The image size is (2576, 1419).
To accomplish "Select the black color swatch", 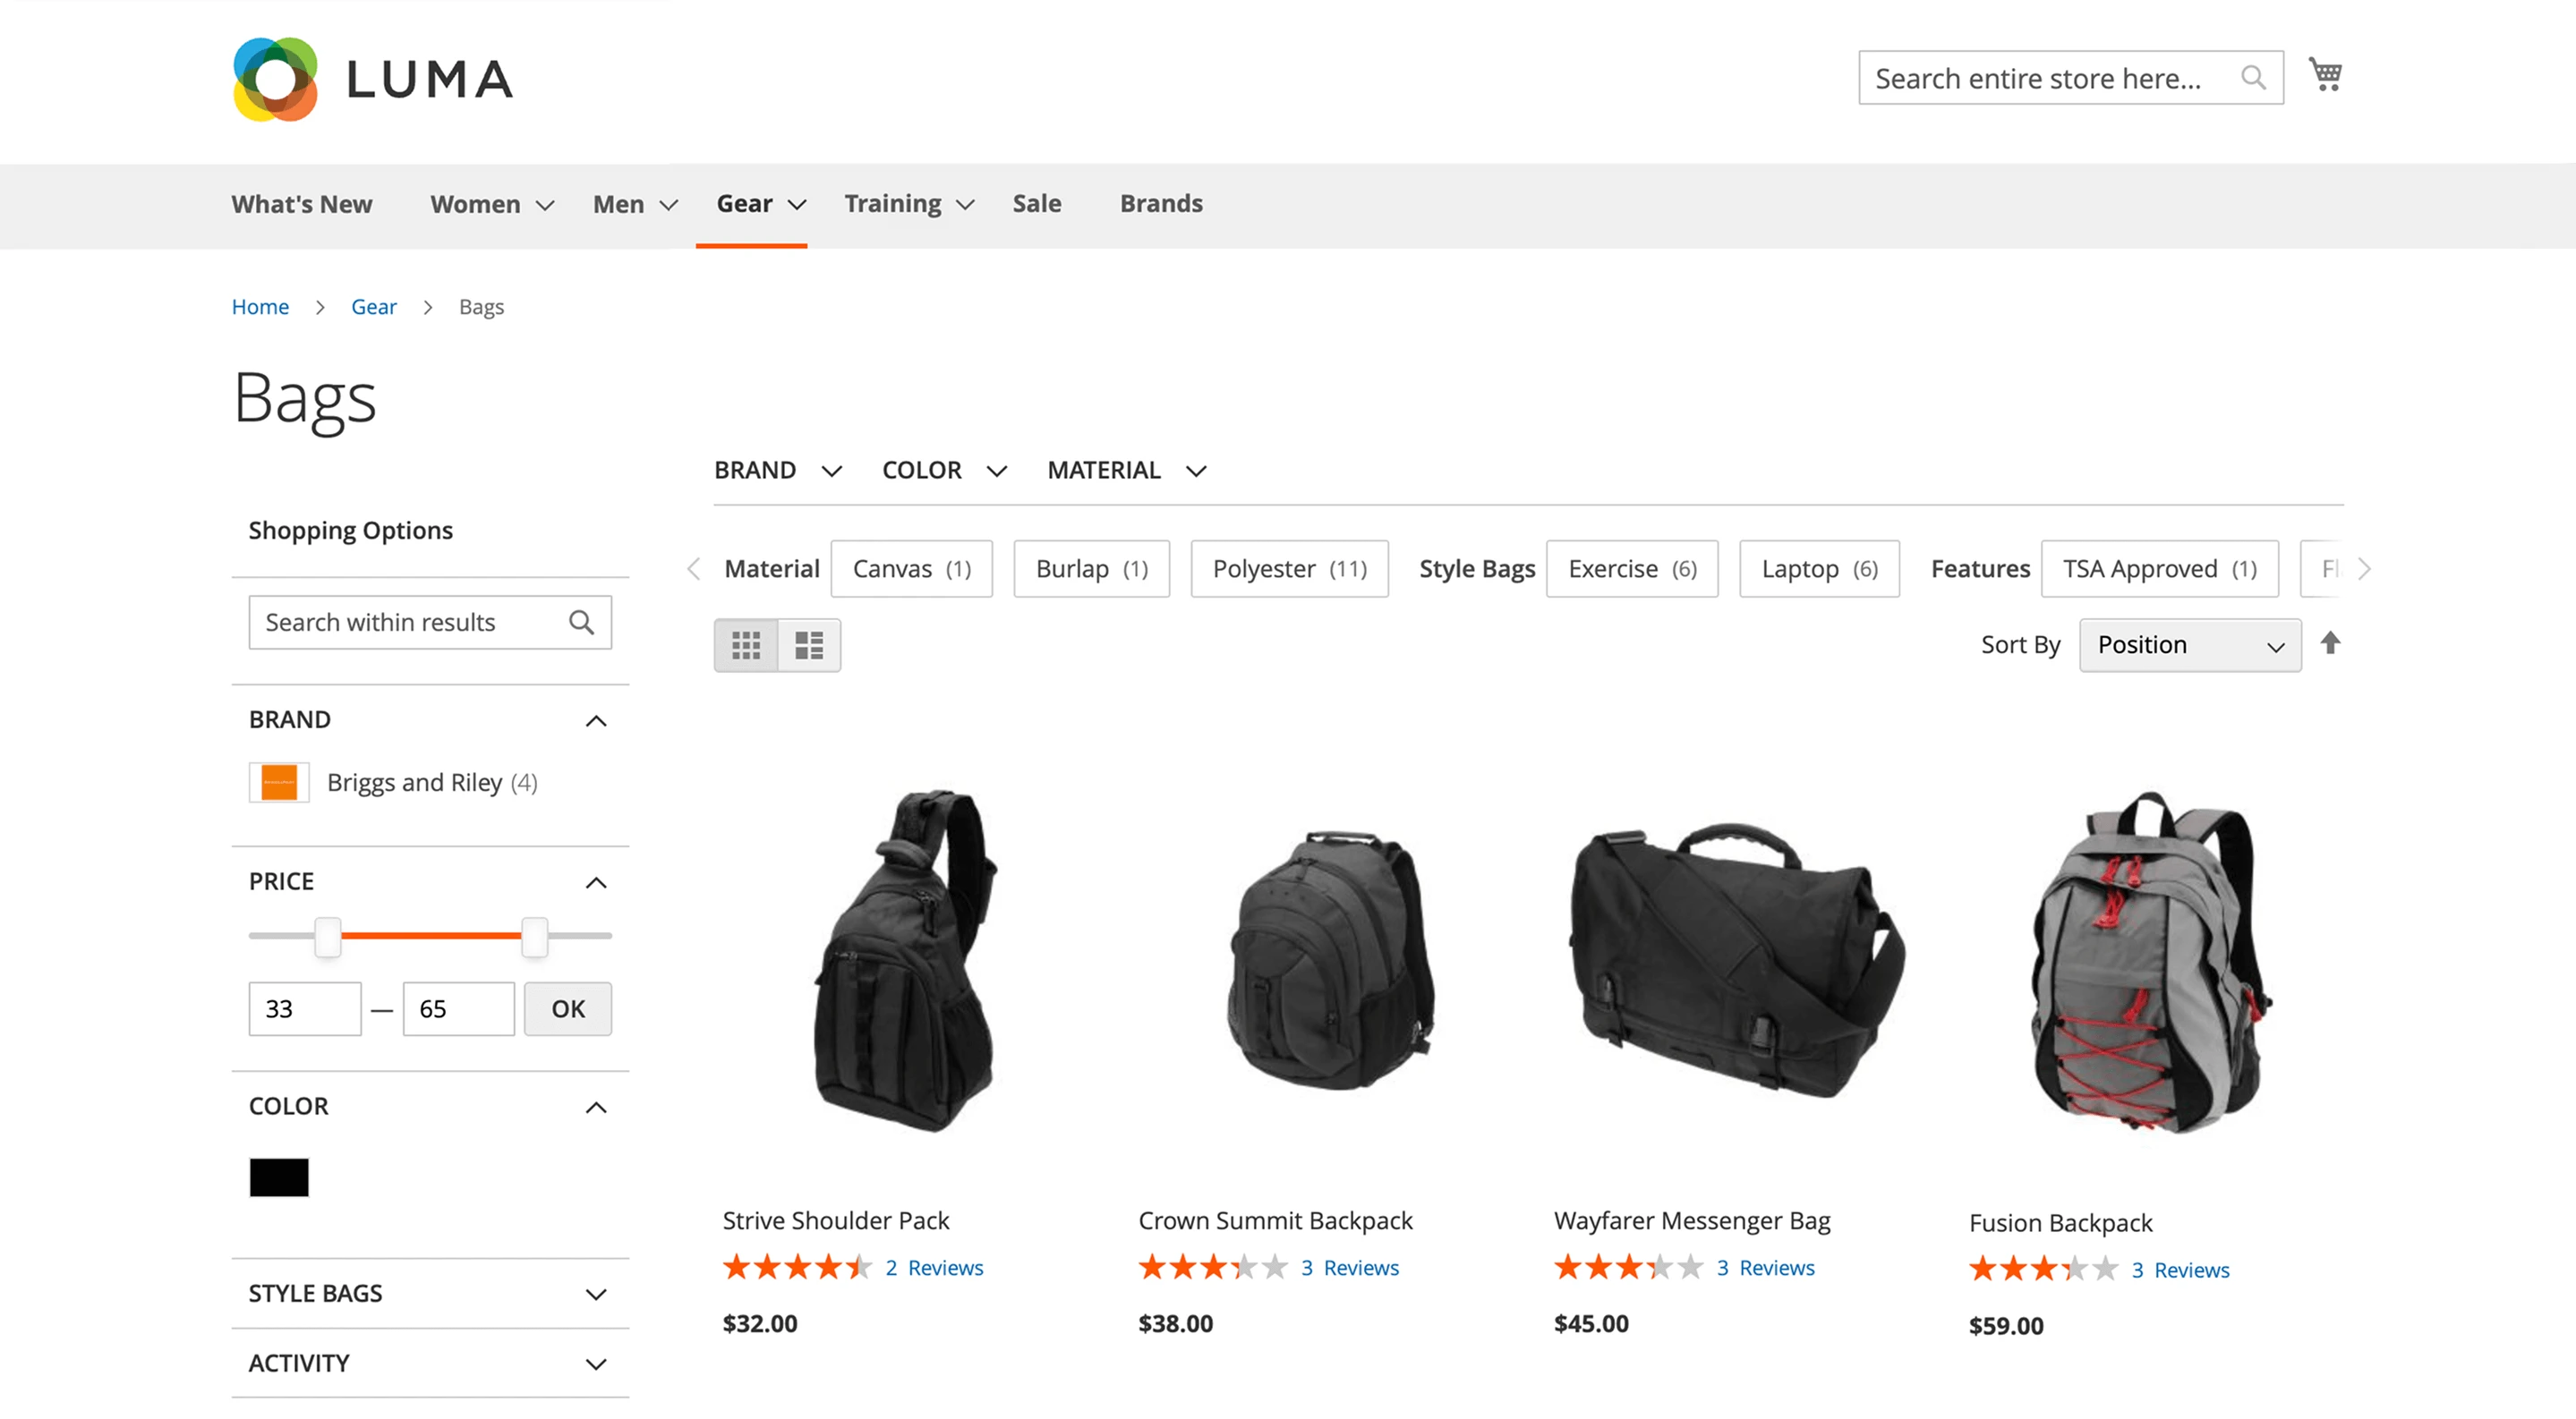I will point(278,1177).
